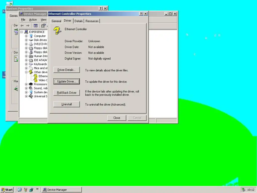Click the System Properties title bar help button
Image resolution: width=257 pixels, height=193 pixels.
(101, 9)
